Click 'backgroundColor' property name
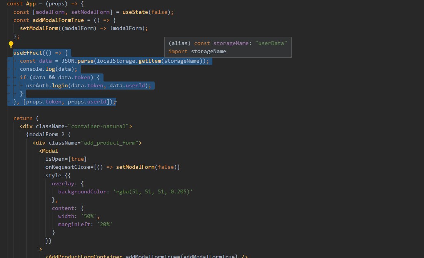Viewport: 424px width, 258px height. coord(82,191)
